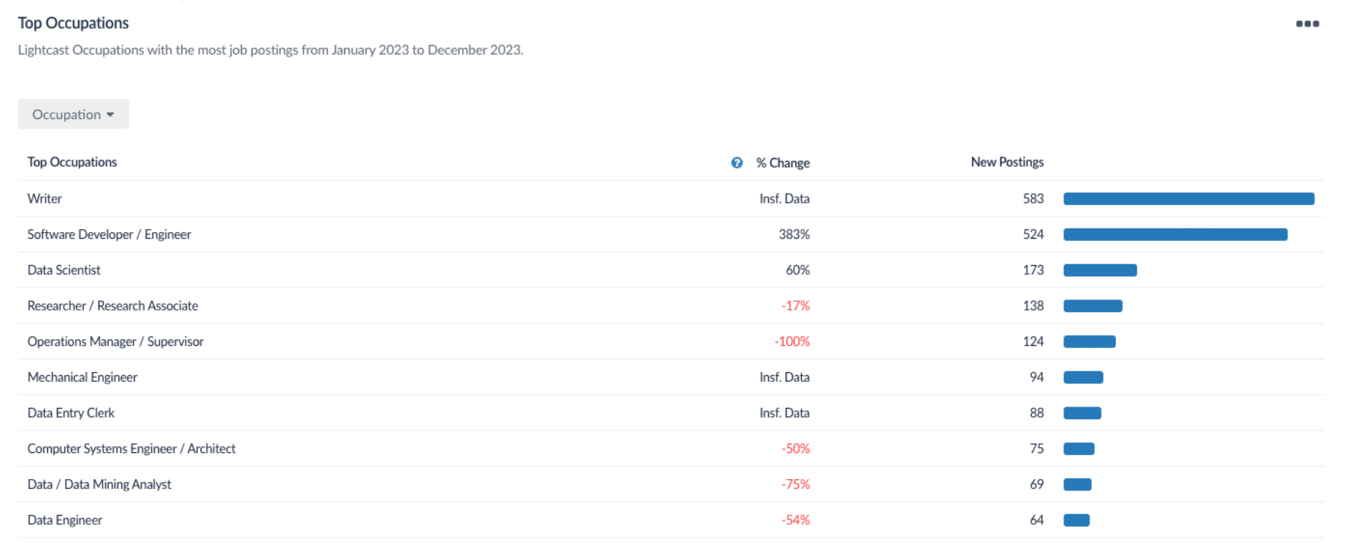Expand the Occupation dropdown
Image resolution: width=1348 pixels, height=545 pixels.
pyautogui.click(x=73, y=115)
